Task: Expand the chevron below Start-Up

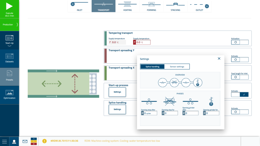Action: pyautogui.click(x=9, y=46)
